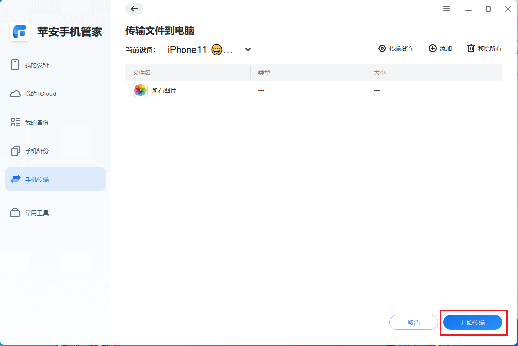Click 移除所有 trash icon to remove all
Viewport: 518px width, 346px height.
[x=471, y=49]
